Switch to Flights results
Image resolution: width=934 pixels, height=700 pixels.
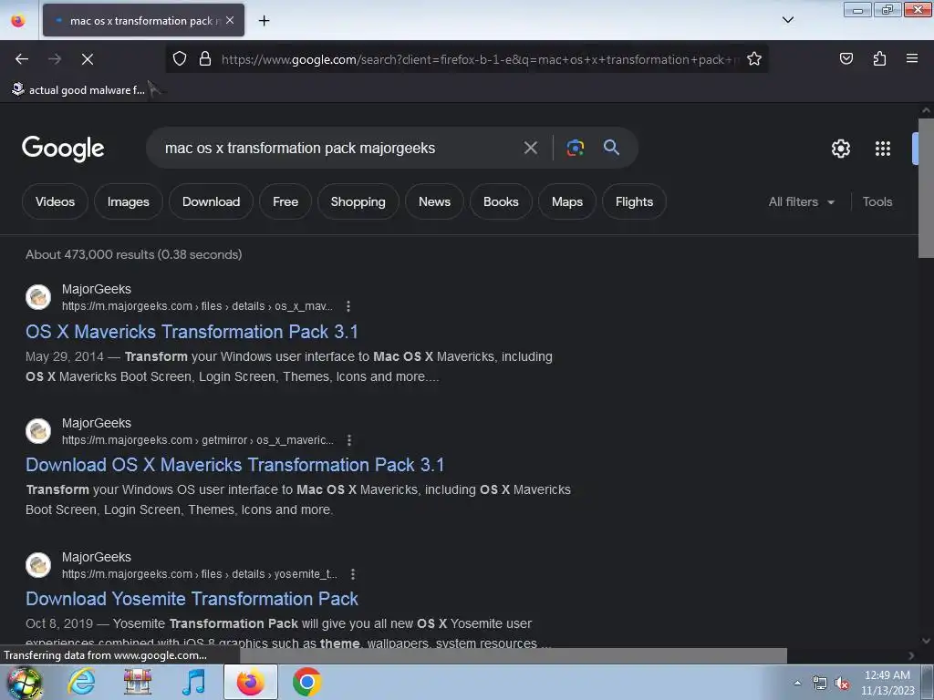(634, 201)
